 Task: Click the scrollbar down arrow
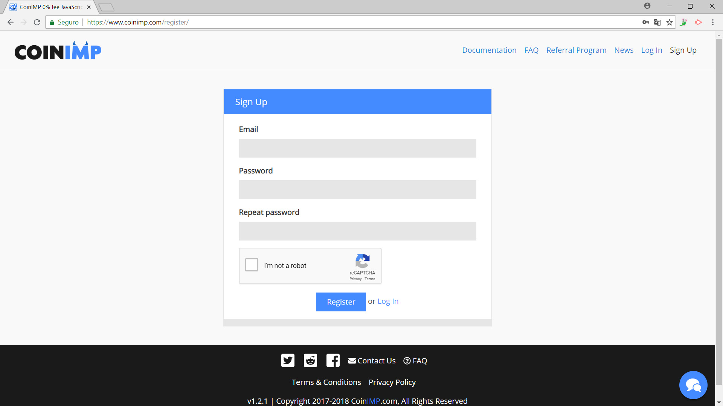(x=719, y=403)
